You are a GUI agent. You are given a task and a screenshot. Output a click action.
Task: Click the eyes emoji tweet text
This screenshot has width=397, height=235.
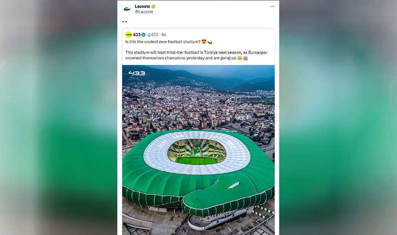[125, 21]
